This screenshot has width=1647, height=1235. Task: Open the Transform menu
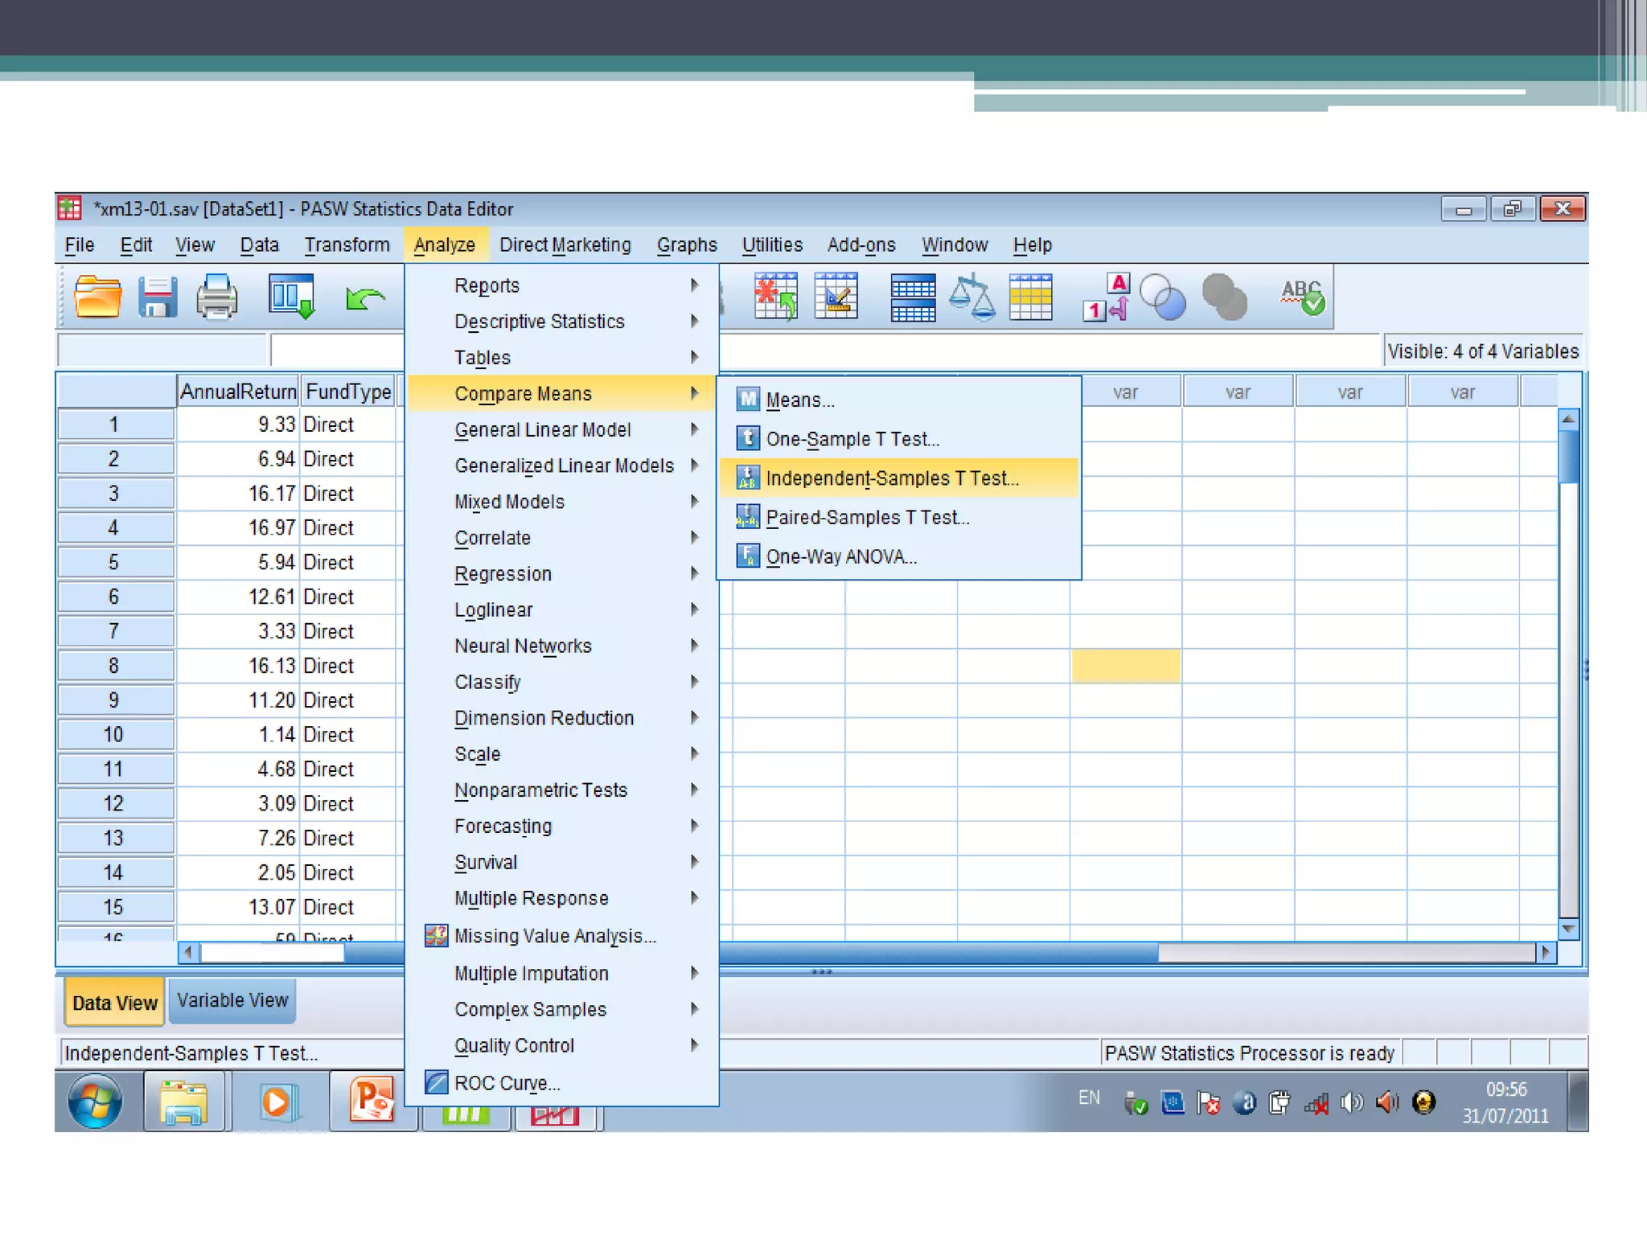coord(347,245)
